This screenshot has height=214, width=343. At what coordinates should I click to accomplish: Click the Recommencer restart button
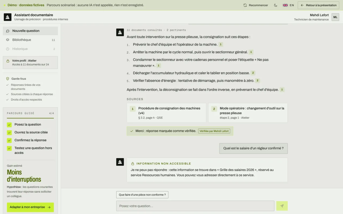[256, 5]
